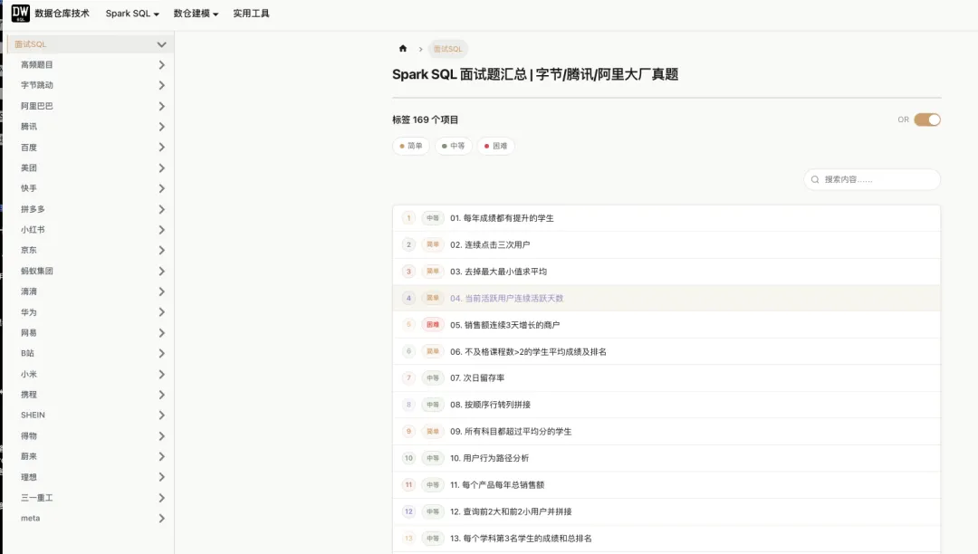The image size is (978, 554).
Task: Click the number 12 circle badge
Action: pos(408,511)
